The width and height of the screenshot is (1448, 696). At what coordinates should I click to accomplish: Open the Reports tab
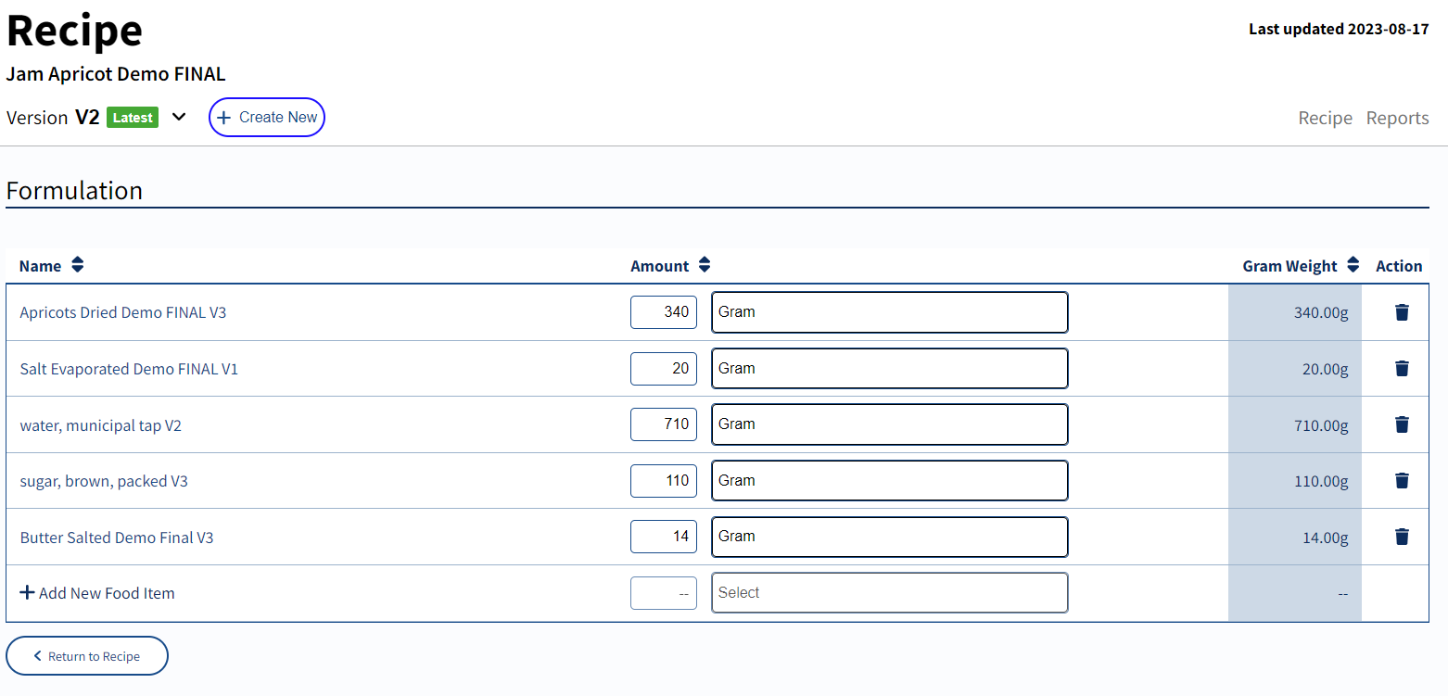click(1397, 119)
